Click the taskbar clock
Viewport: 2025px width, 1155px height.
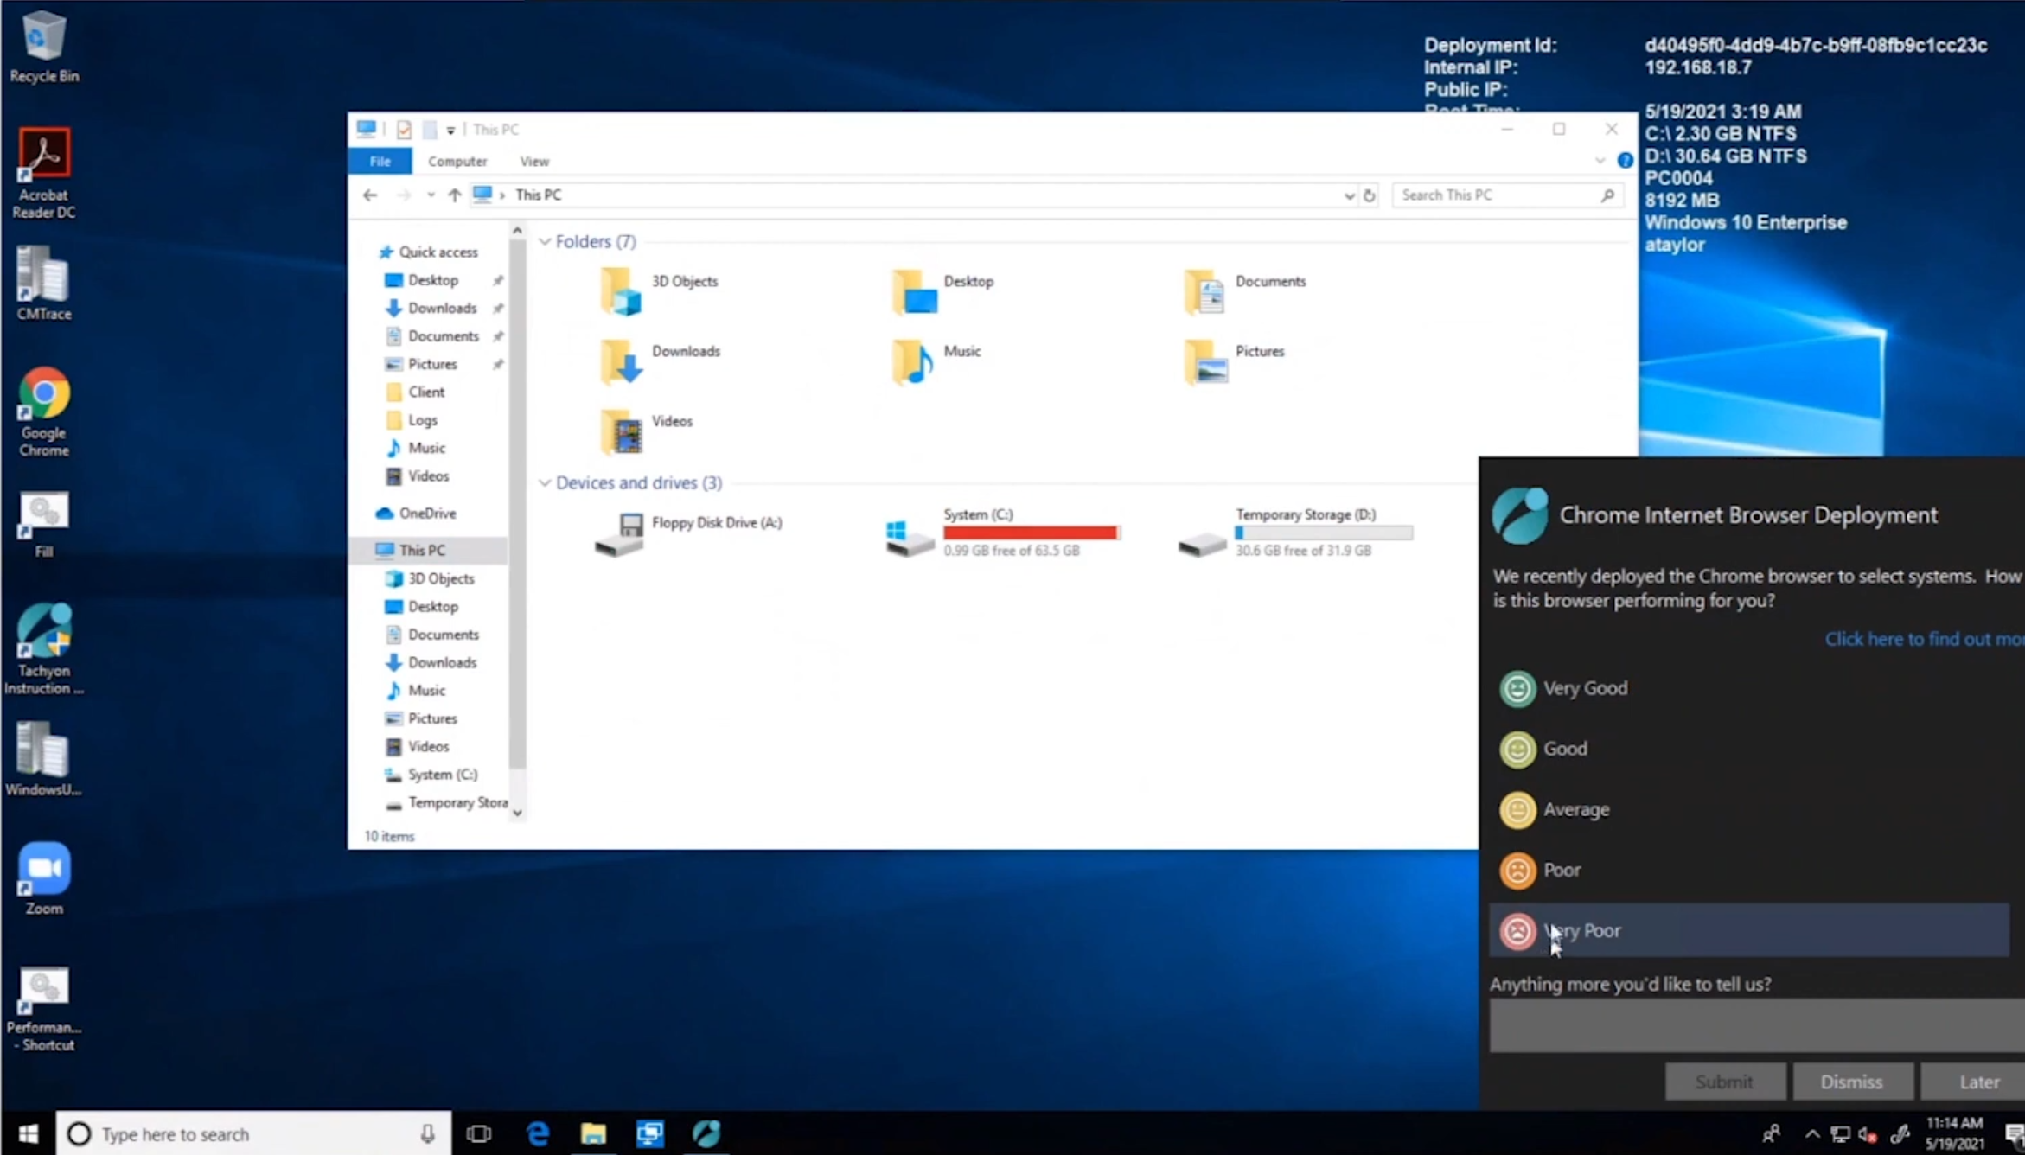coord(1955,1133)
